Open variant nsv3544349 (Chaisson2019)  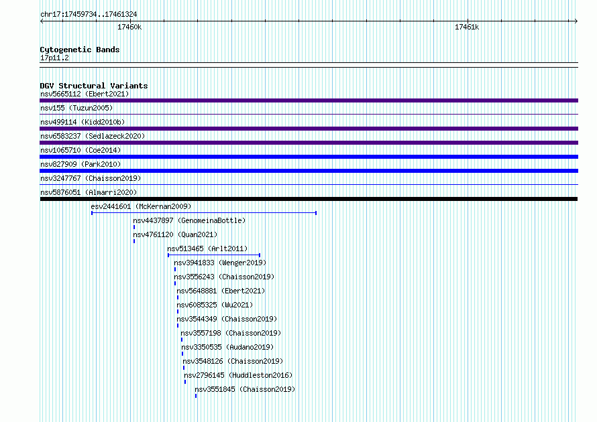(227, 319)
